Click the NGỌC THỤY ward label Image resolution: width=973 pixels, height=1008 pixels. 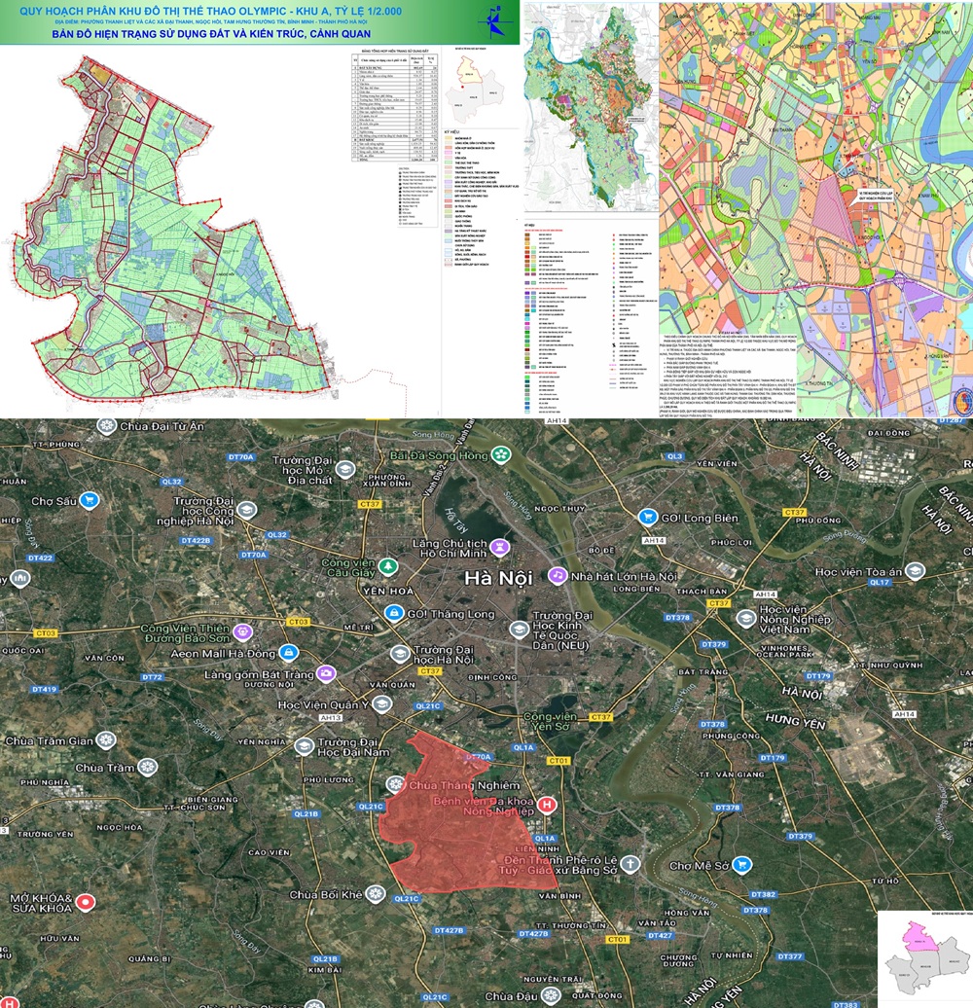(x=559, y=508)
